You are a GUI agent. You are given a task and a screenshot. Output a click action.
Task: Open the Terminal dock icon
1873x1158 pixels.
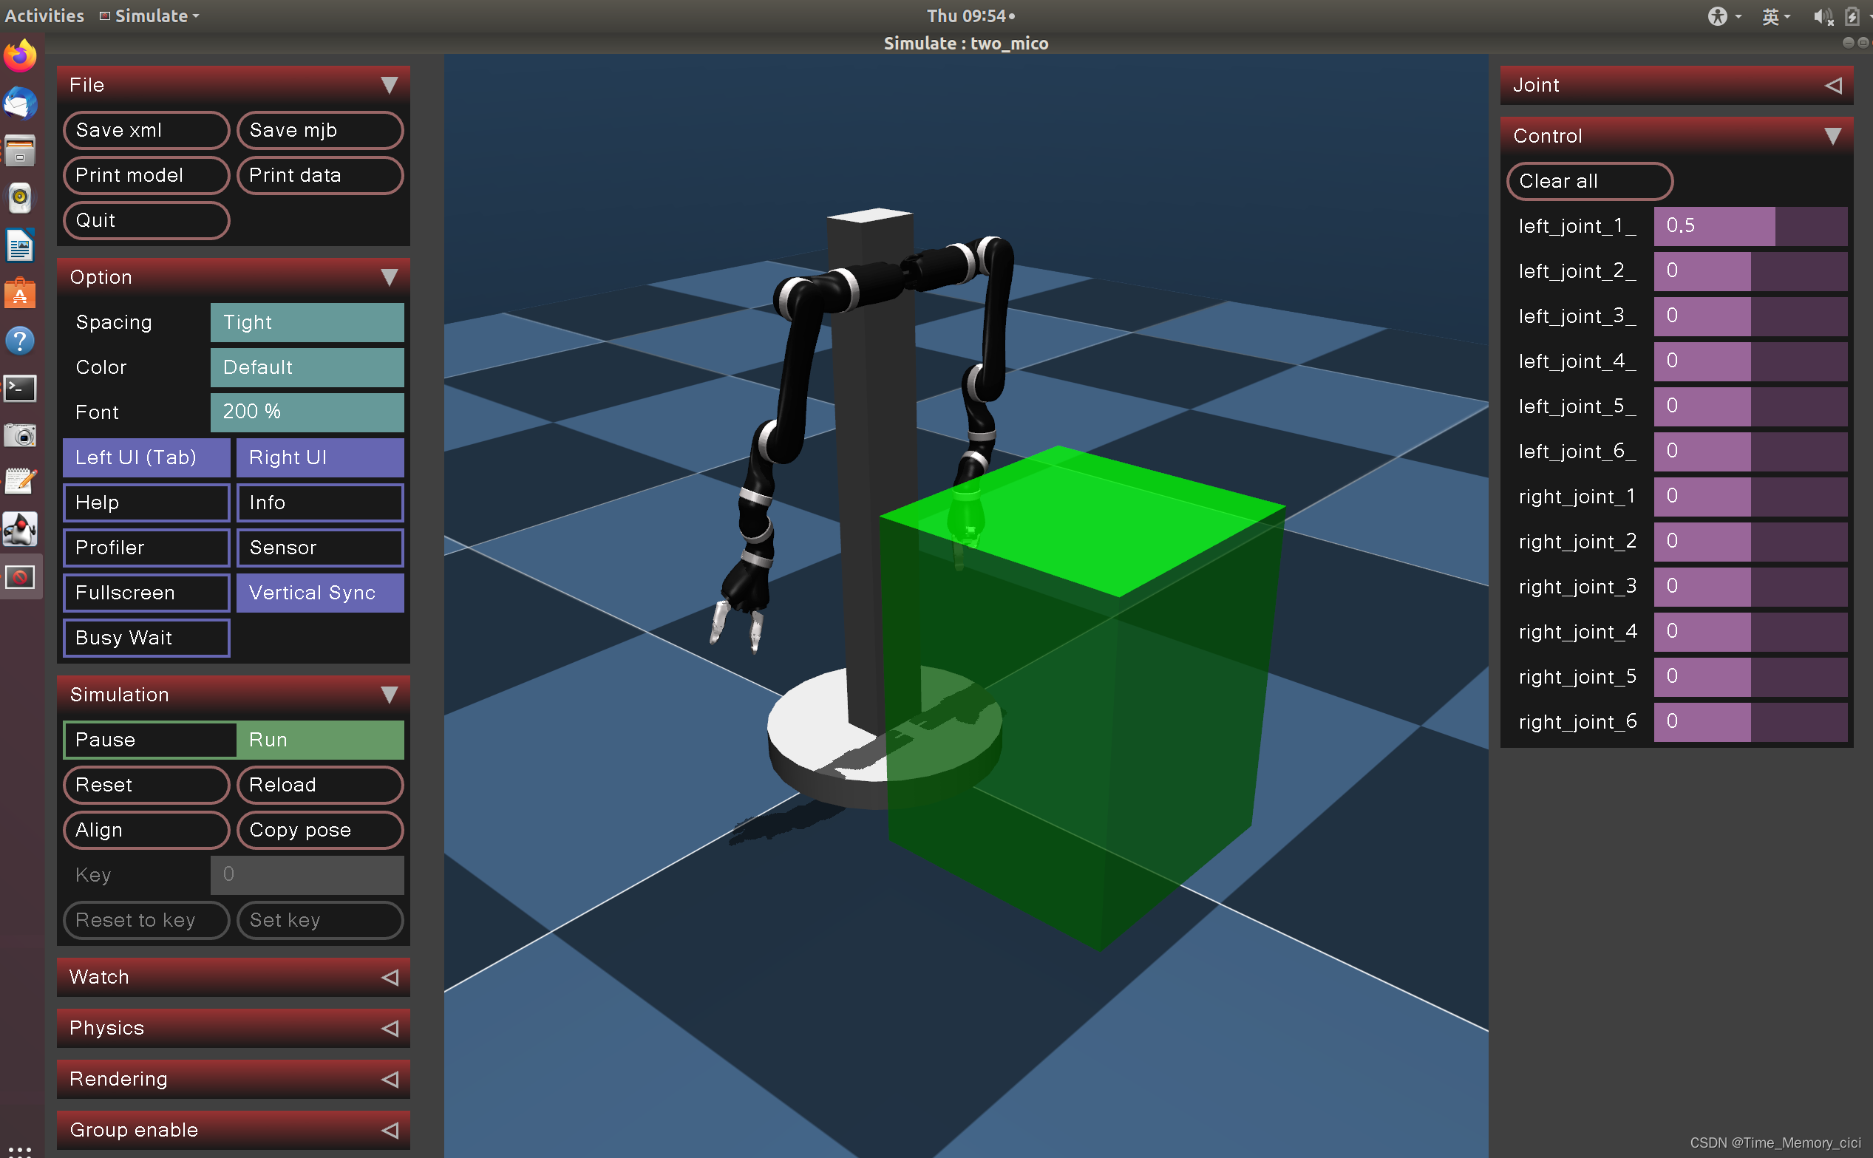20,388
